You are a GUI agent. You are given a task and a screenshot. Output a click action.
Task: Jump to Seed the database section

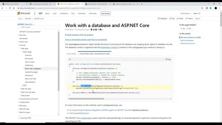pyautogui.click(x=187, y=40)
